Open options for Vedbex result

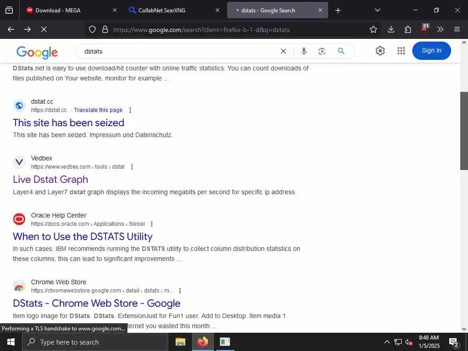132,167
